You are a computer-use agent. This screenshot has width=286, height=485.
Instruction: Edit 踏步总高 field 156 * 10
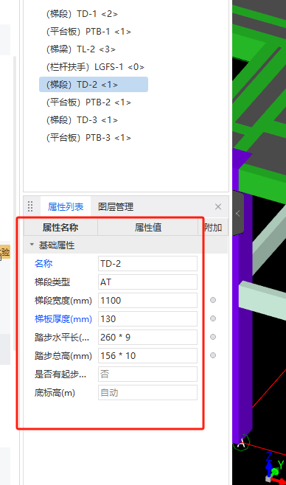(148, 356)
